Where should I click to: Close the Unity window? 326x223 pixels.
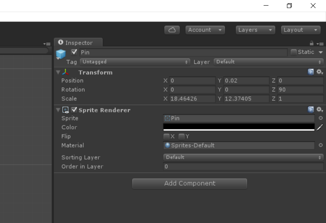coord(313,6)
